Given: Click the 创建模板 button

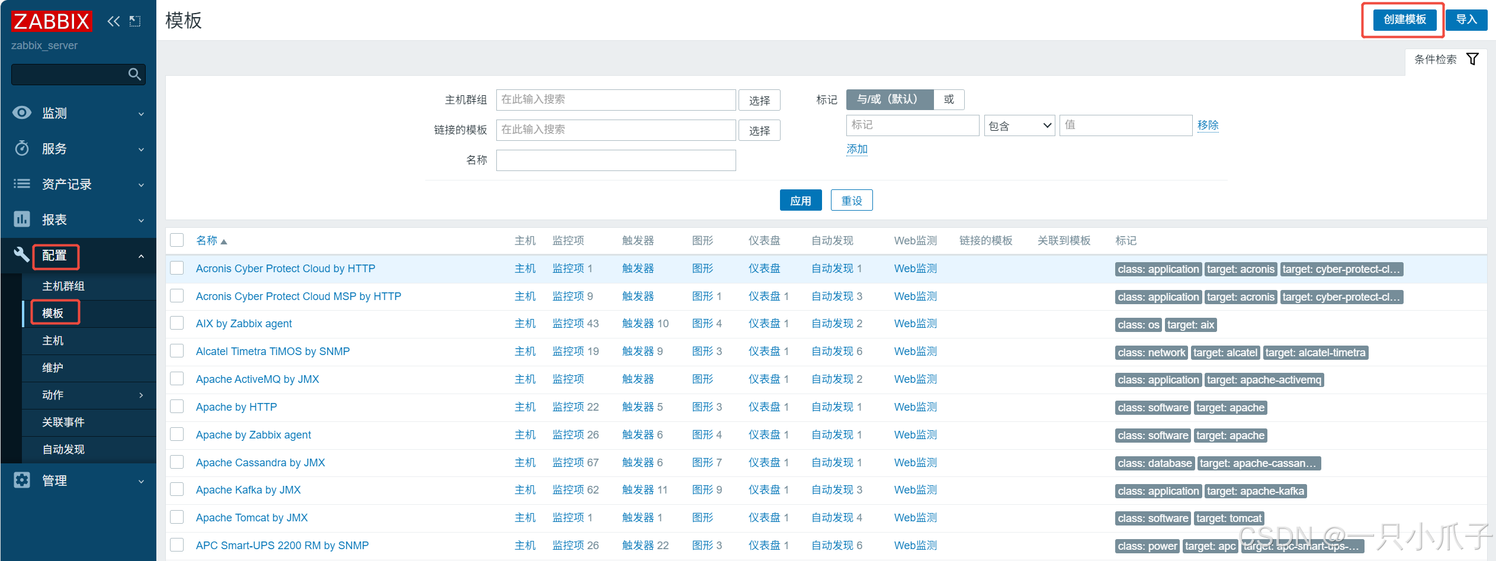Looking at the screenshot, I should pyautogui.click(x=1405, y=20).
